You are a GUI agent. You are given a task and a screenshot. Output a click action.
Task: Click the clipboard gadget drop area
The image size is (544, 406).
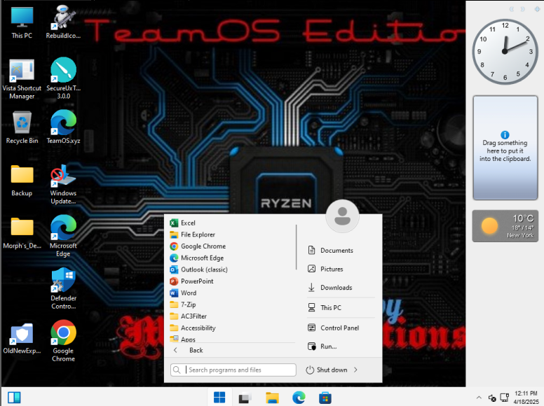(x=505, y=148)
